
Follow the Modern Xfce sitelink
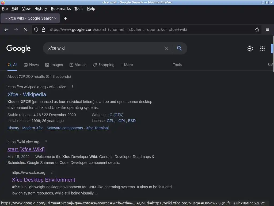click(x=33, y=128)
